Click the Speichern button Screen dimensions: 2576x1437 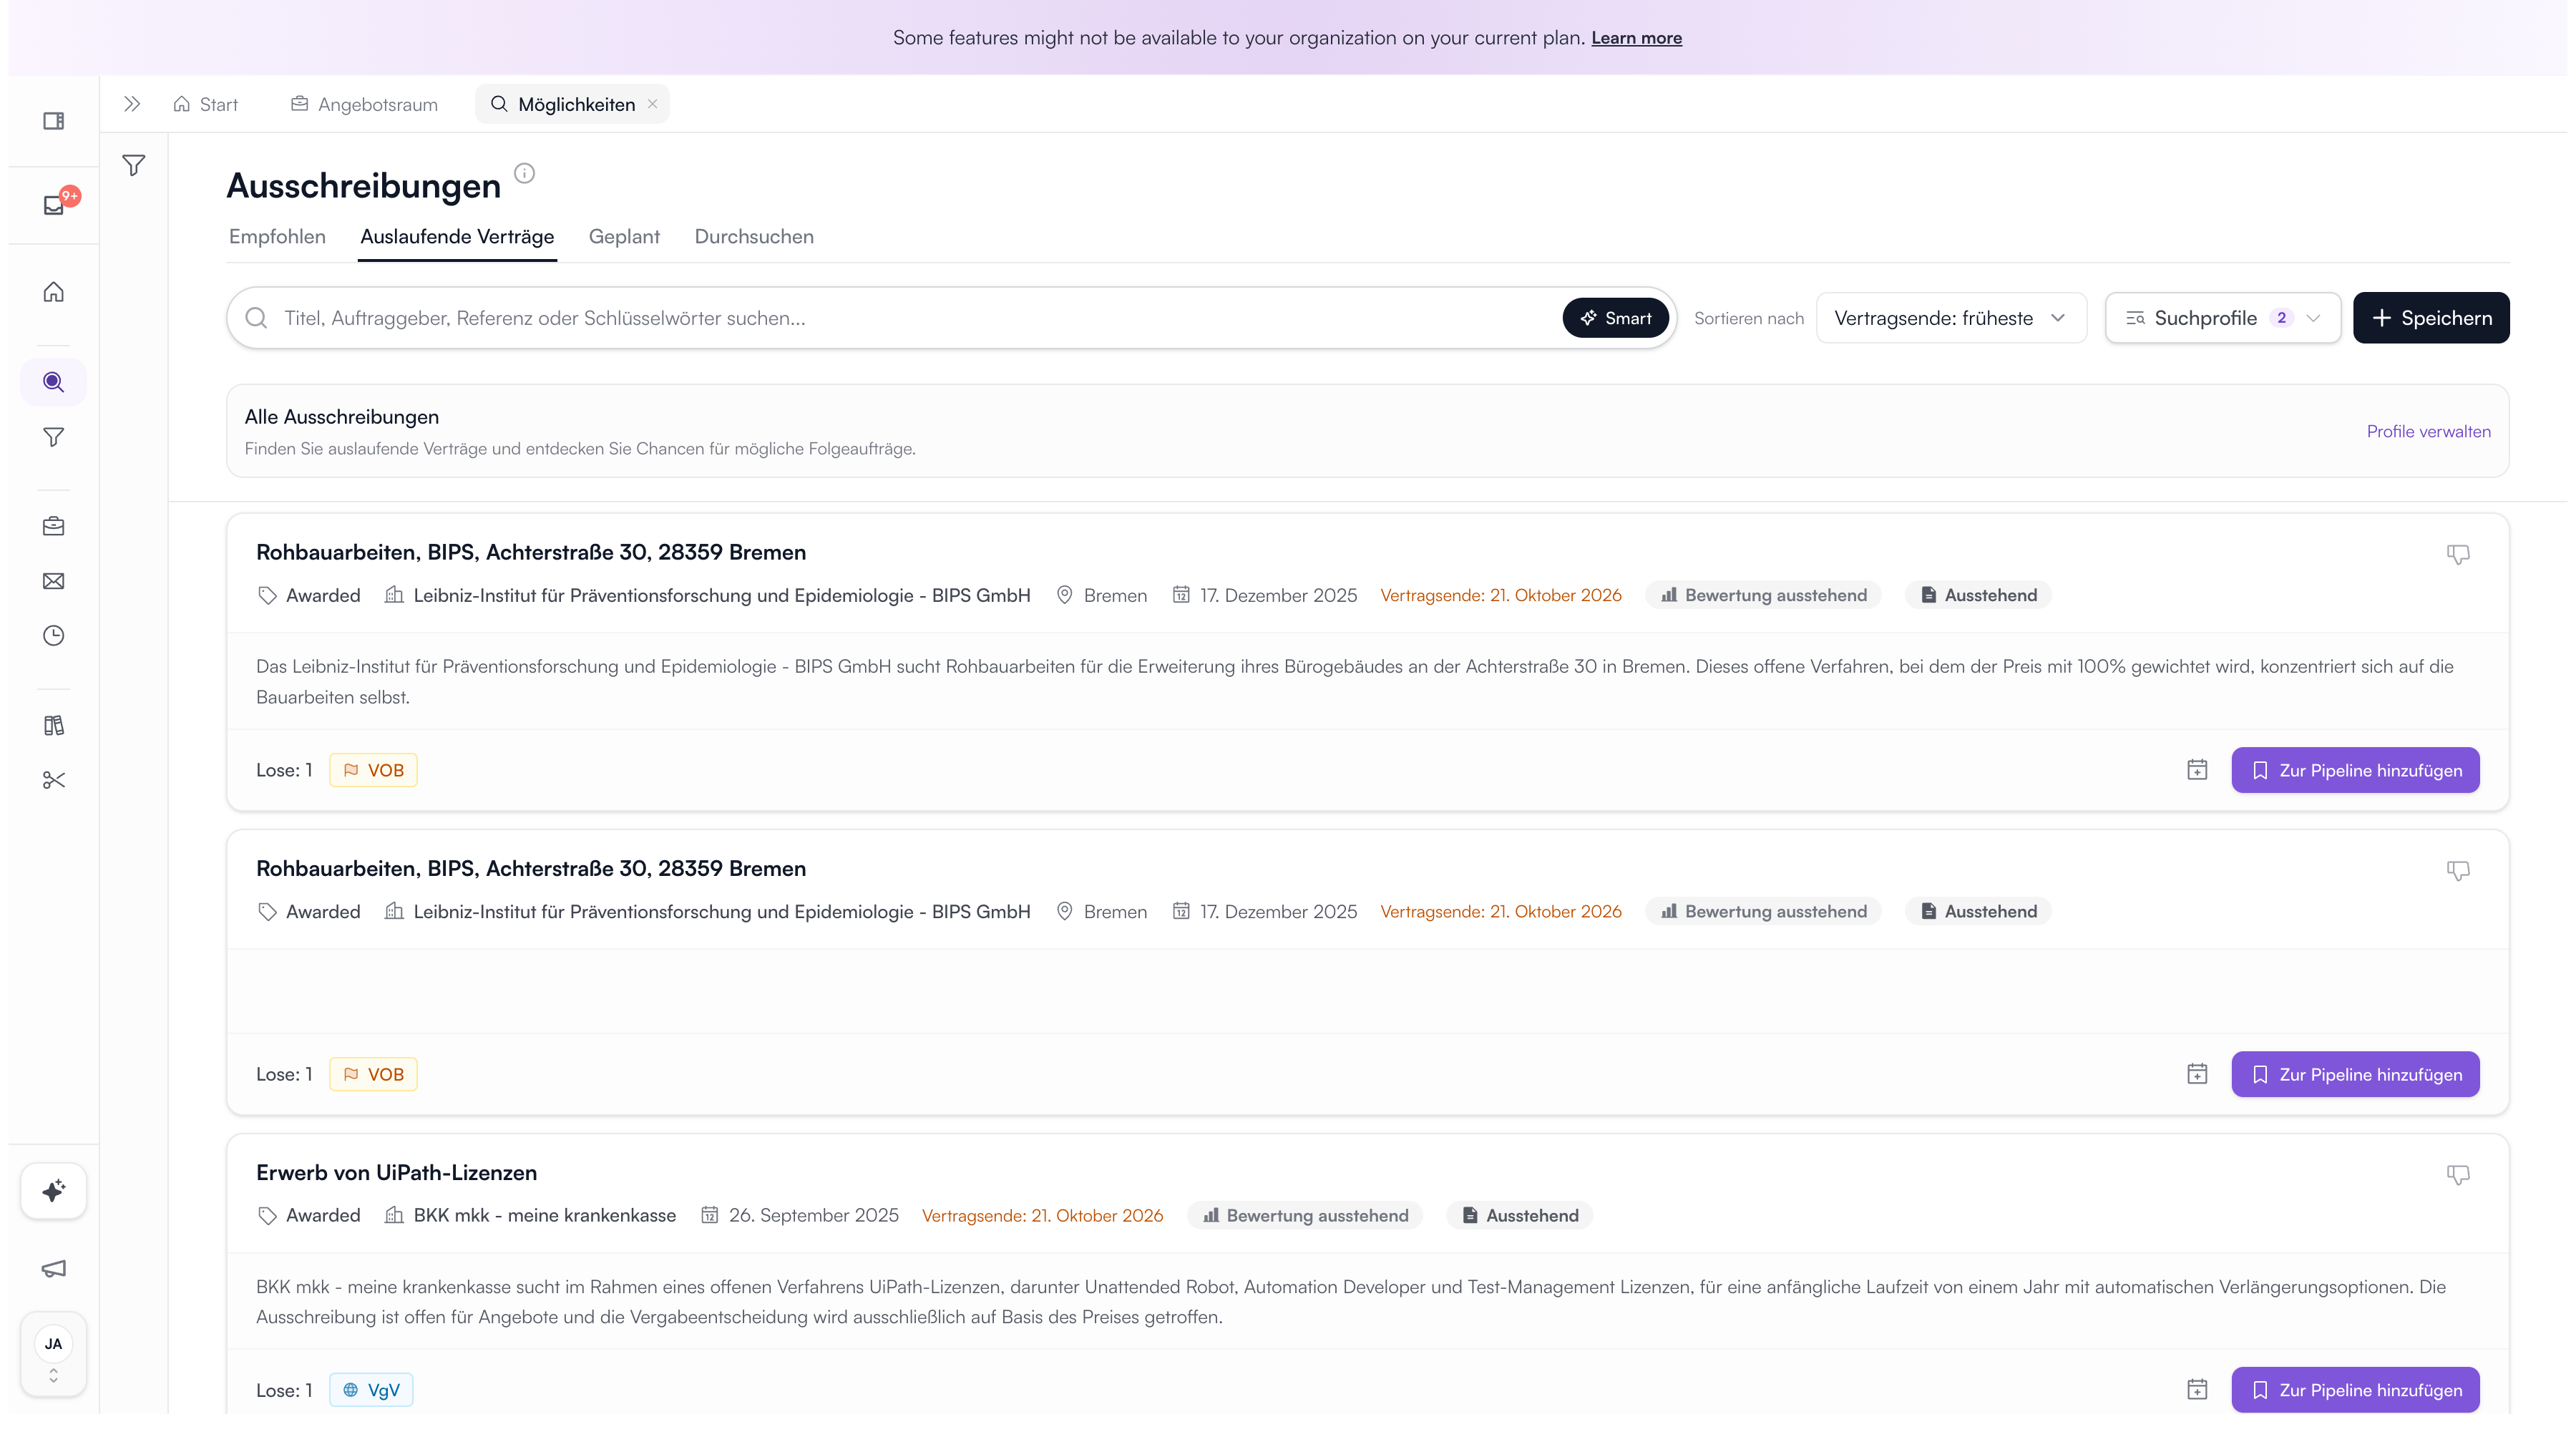pos(2431,318)
